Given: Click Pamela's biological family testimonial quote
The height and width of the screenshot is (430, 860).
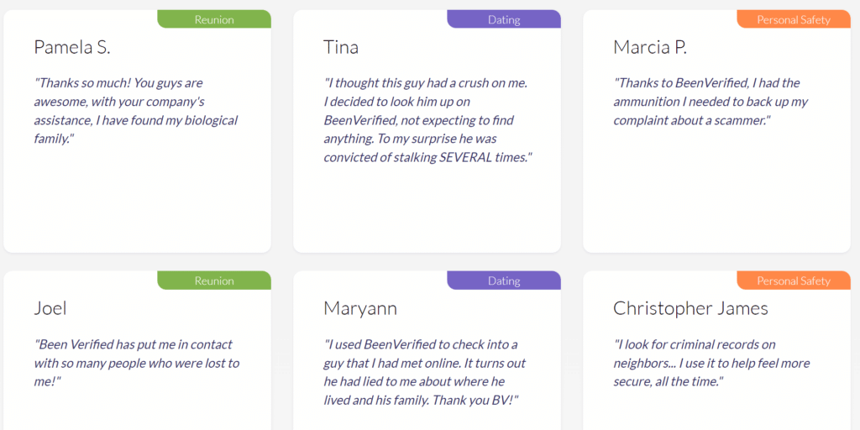Looking at the screenshot, I should tap(136, 111).
